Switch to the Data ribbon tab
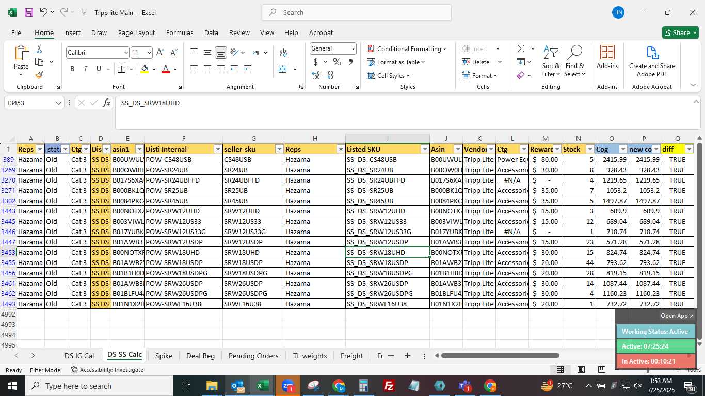The height and width of the screenshot is (396, 705). point(211,32)
